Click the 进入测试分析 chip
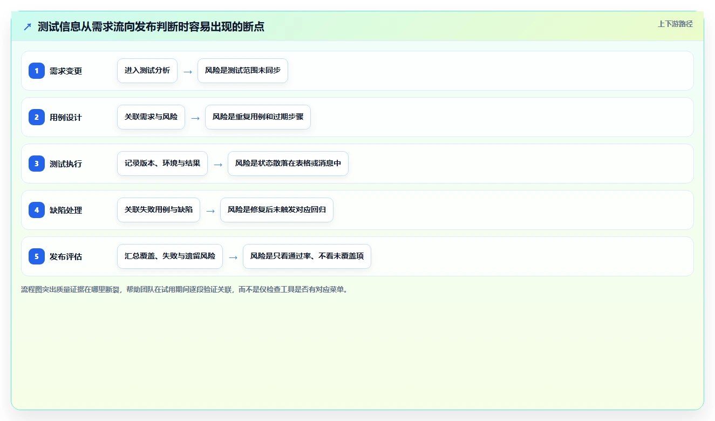The width and height of the screenshot is (715, 421). point(147,71)
